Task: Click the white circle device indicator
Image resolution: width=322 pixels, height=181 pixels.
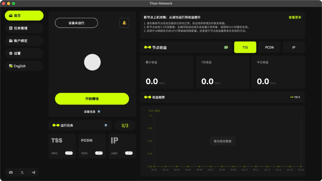Action: 92,62
